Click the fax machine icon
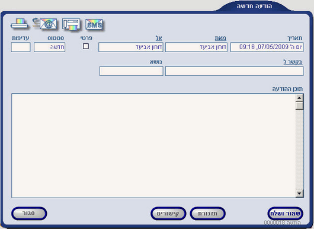 (71, 24)
